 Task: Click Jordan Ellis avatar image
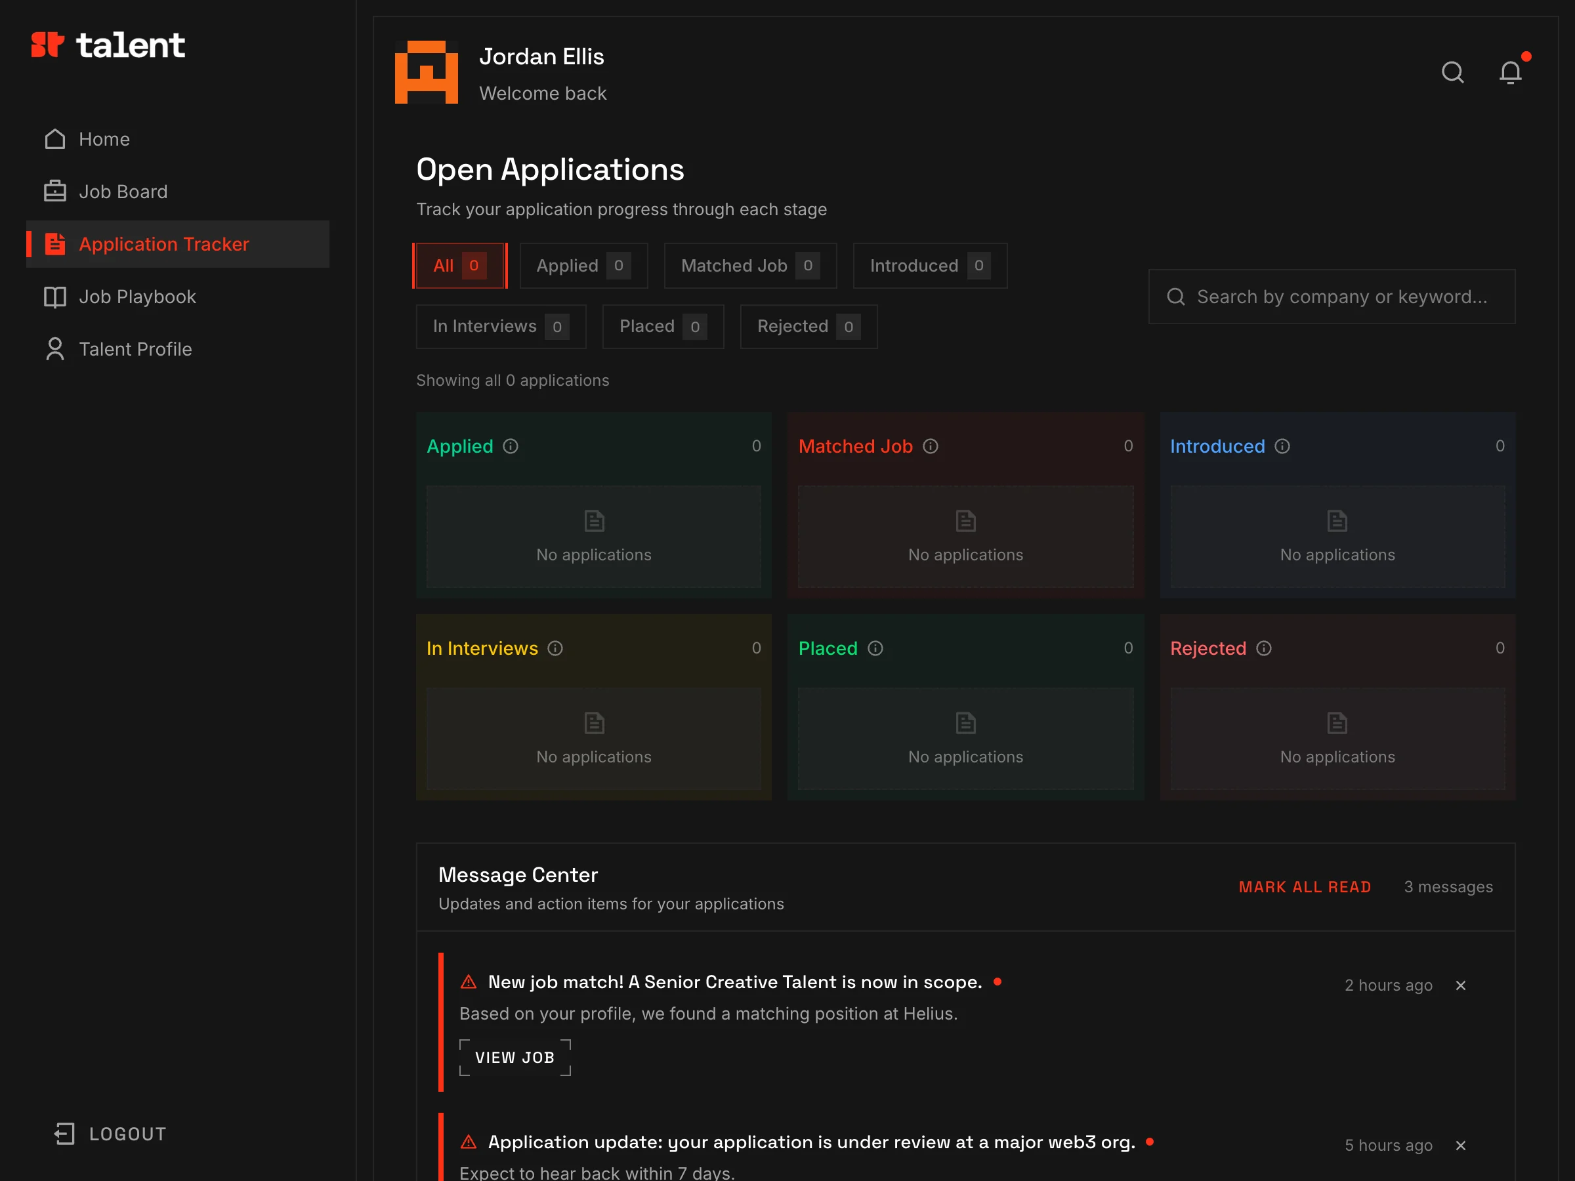tap(427, 72)
